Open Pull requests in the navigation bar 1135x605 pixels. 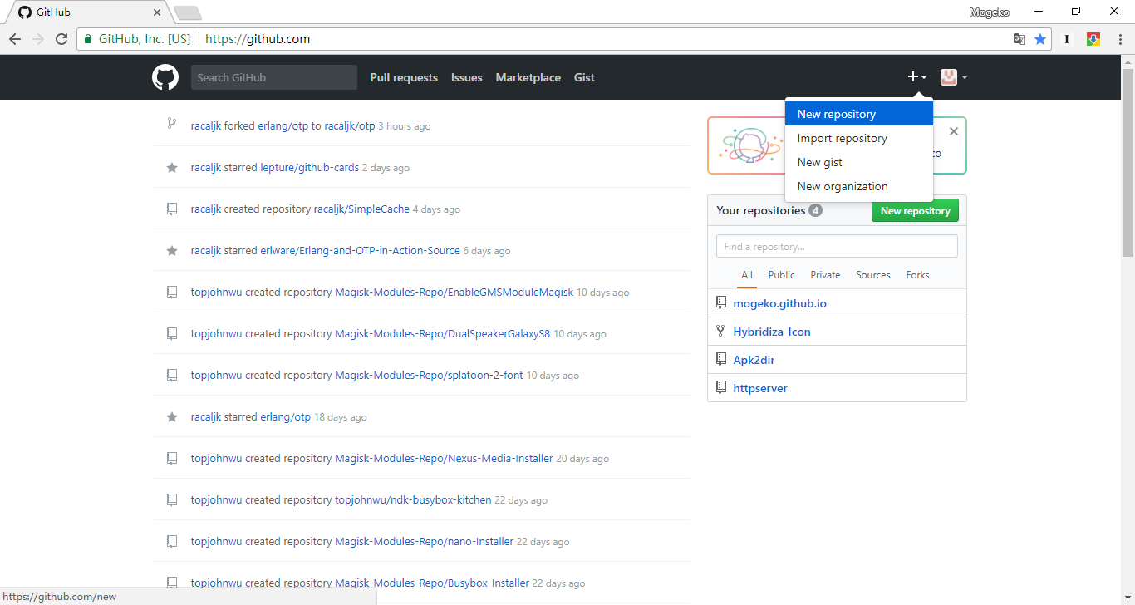(404, 77)
